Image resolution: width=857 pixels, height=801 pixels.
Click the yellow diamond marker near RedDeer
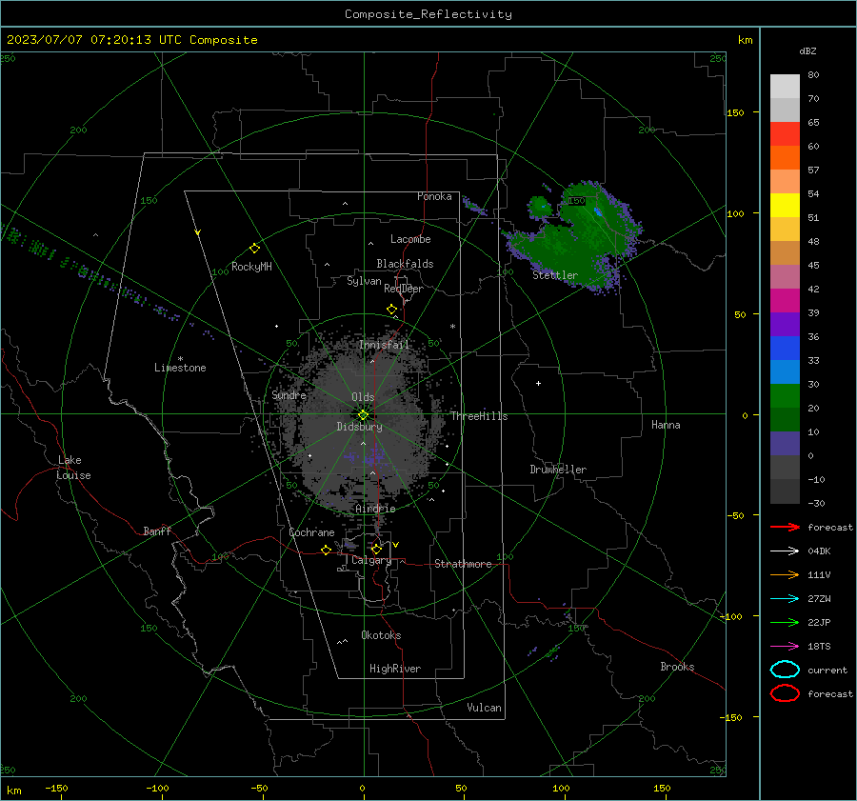391,310
